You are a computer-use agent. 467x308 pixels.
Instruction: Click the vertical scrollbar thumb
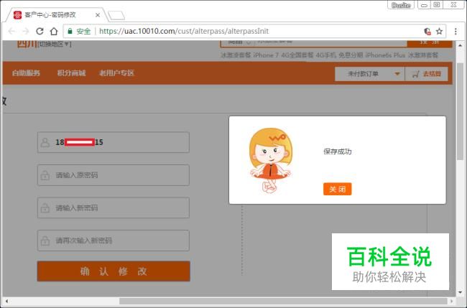point(460,111)
